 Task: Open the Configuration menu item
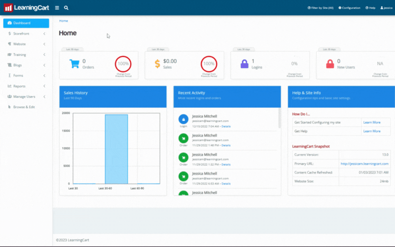coord(349,8)
